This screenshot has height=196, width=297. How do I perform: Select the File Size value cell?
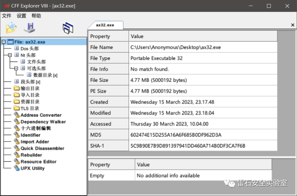coord(203,80)
